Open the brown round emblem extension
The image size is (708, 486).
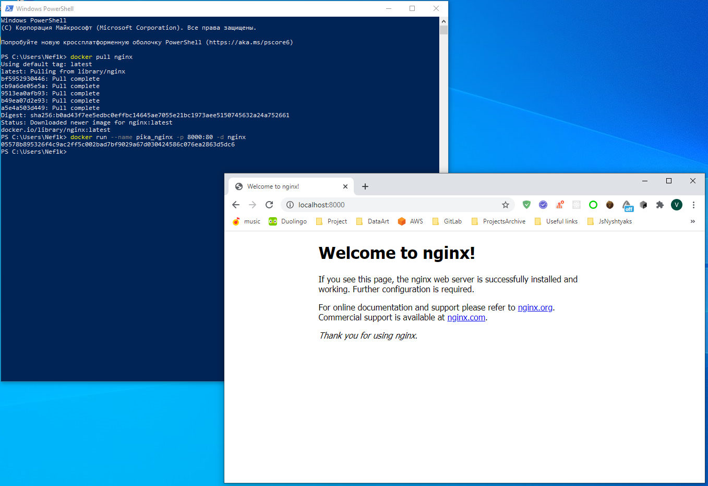(610, 205)
